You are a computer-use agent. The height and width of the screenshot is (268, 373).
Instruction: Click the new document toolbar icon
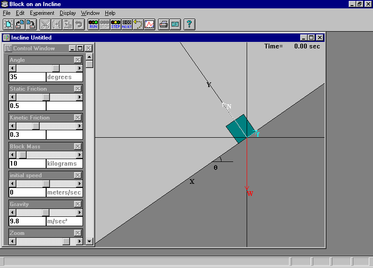(x=8, y=24)
